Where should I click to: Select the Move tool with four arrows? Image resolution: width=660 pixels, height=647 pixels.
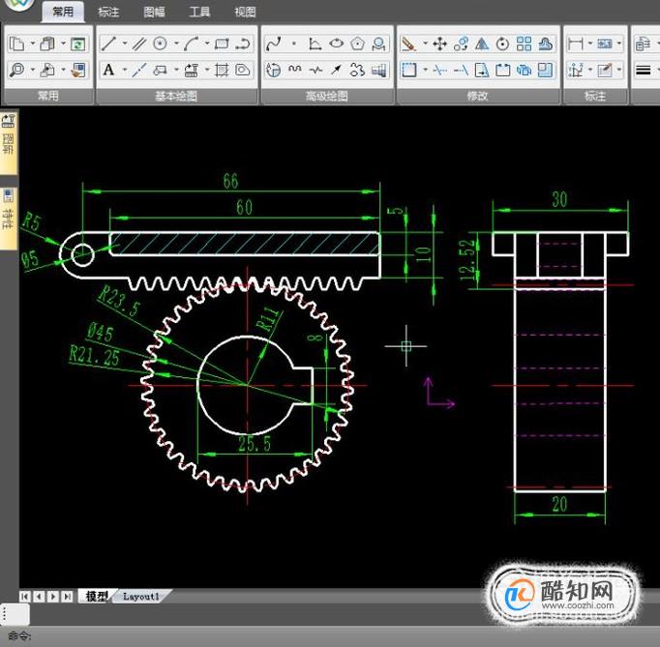click(x=440, y=44)
